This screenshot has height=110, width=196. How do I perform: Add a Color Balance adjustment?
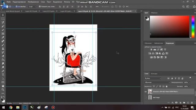click(153, 53)
